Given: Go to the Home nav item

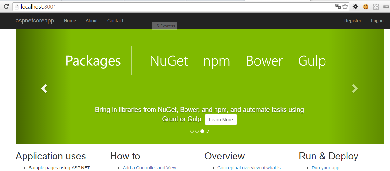Looking at the screenshot, I should point(70,21).
